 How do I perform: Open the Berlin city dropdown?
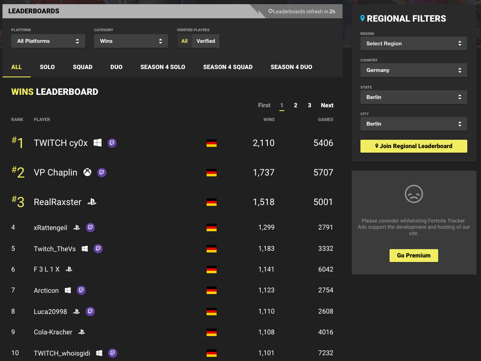click(414, 124)
